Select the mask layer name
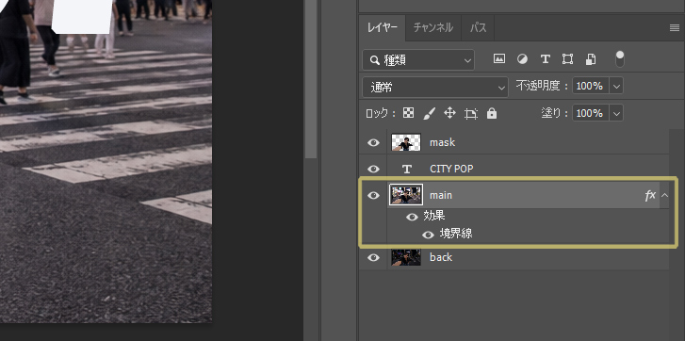 coord(442,143)
